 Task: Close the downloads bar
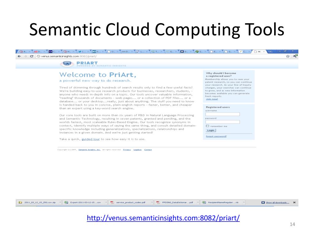point(294,203)
